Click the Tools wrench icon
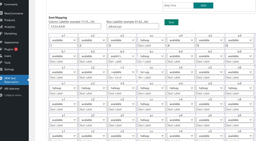This screenshot has height=141, width=256. [1, 63]
